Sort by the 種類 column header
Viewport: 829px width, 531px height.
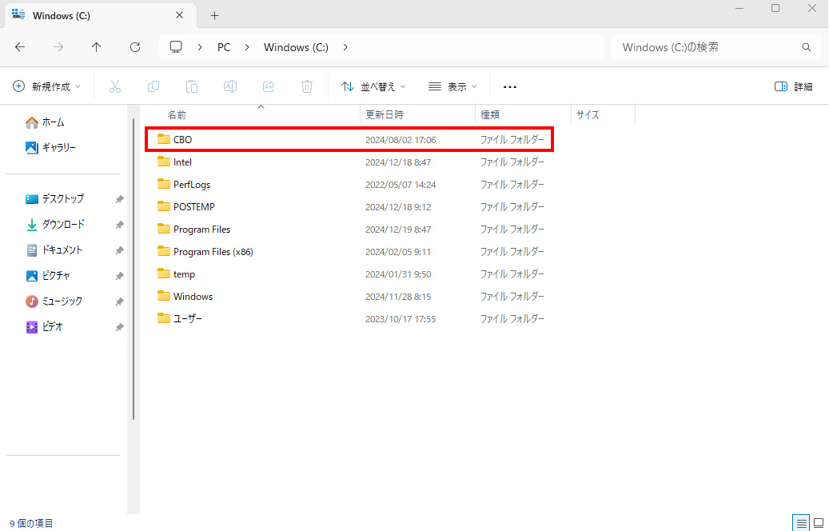point(490,115)
